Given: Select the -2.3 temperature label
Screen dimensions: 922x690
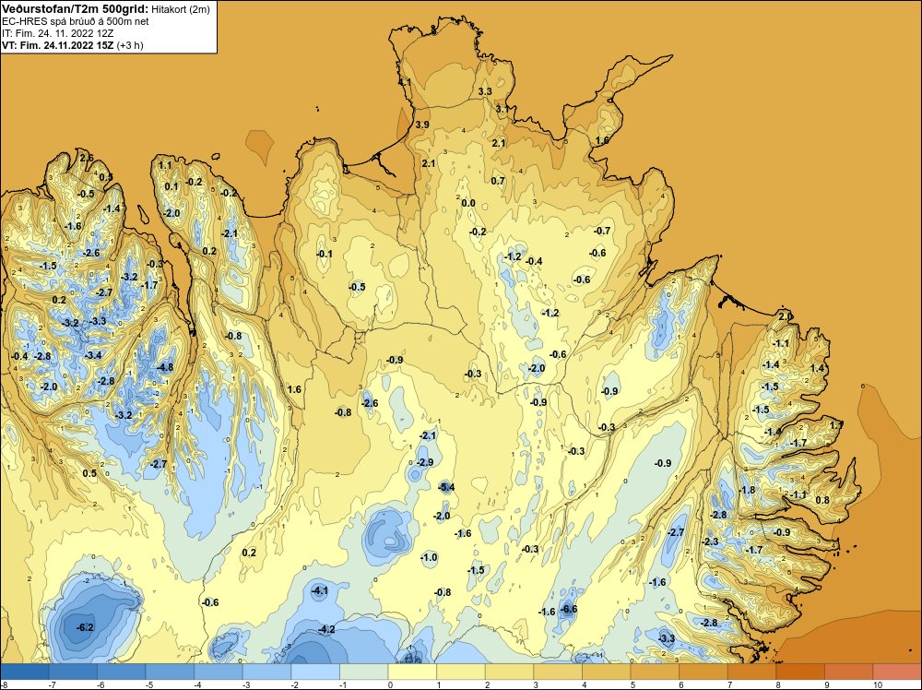Looking at the screenshot, I should 710,541.
